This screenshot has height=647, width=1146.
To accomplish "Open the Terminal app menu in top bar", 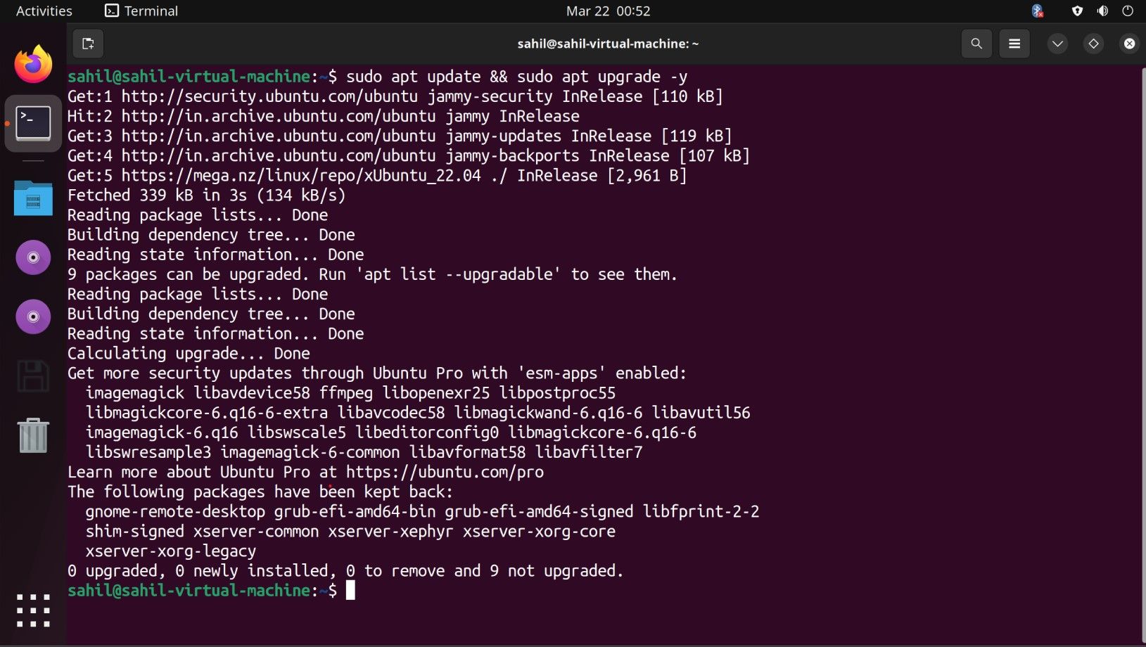I will (140, 11).
